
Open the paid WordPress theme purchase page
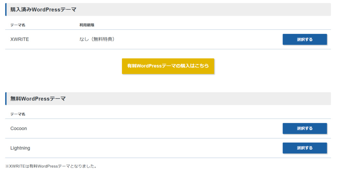pyautogui.click(x=168, y=66)
